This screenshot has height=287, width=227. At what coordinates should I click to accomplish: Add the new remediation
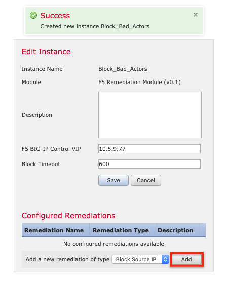(x=186, y=259)
